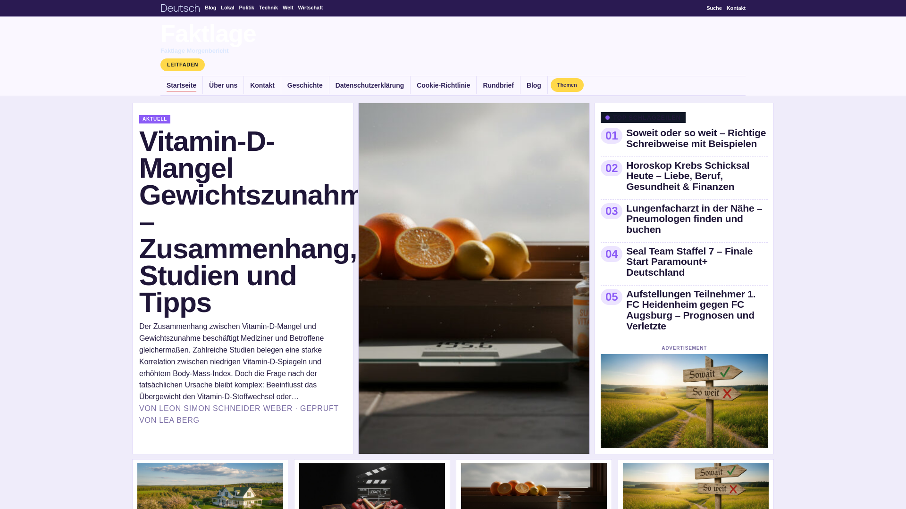Viewport: 906px width, 509px height.
Task: Click Kontakt in the top bar
Action: coord(736,8)
